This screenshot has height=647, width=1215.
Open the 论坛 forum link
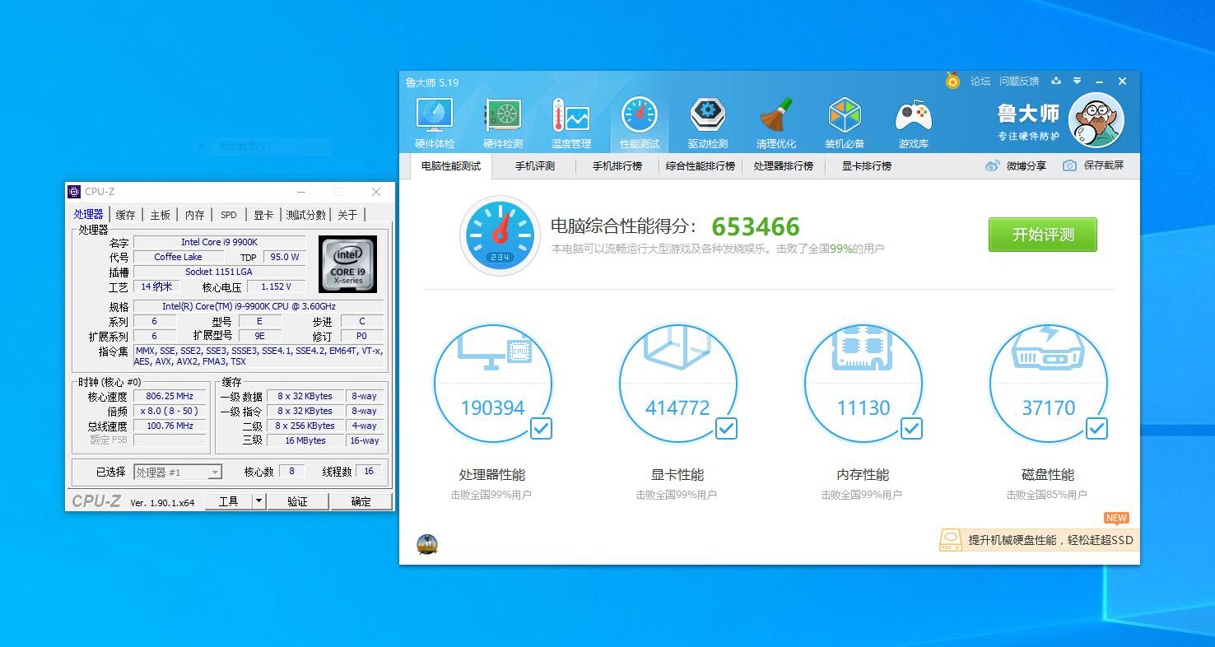tap(980, 81)
